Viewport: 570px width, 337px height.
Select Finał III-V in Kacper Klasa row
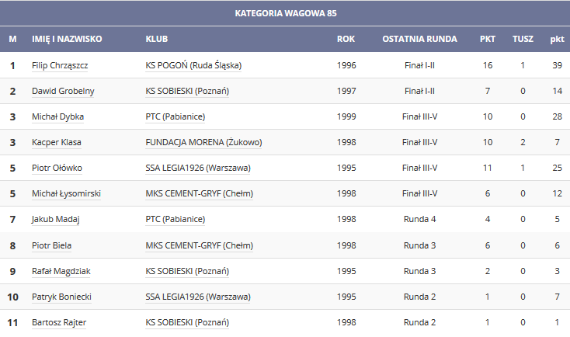pyautogui.click(x=419, y=142)
